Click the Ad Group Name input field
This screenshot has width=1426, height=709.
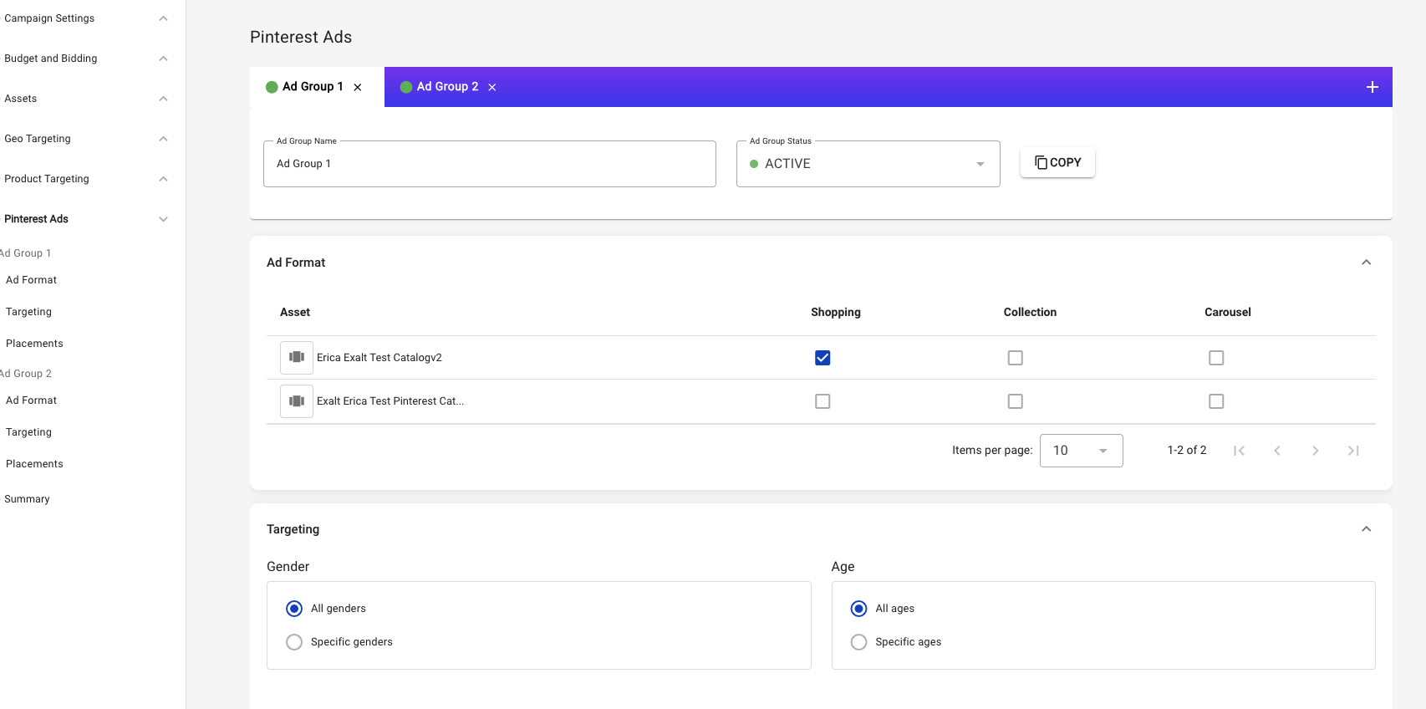pyautogui.click(x=489, y=164)
